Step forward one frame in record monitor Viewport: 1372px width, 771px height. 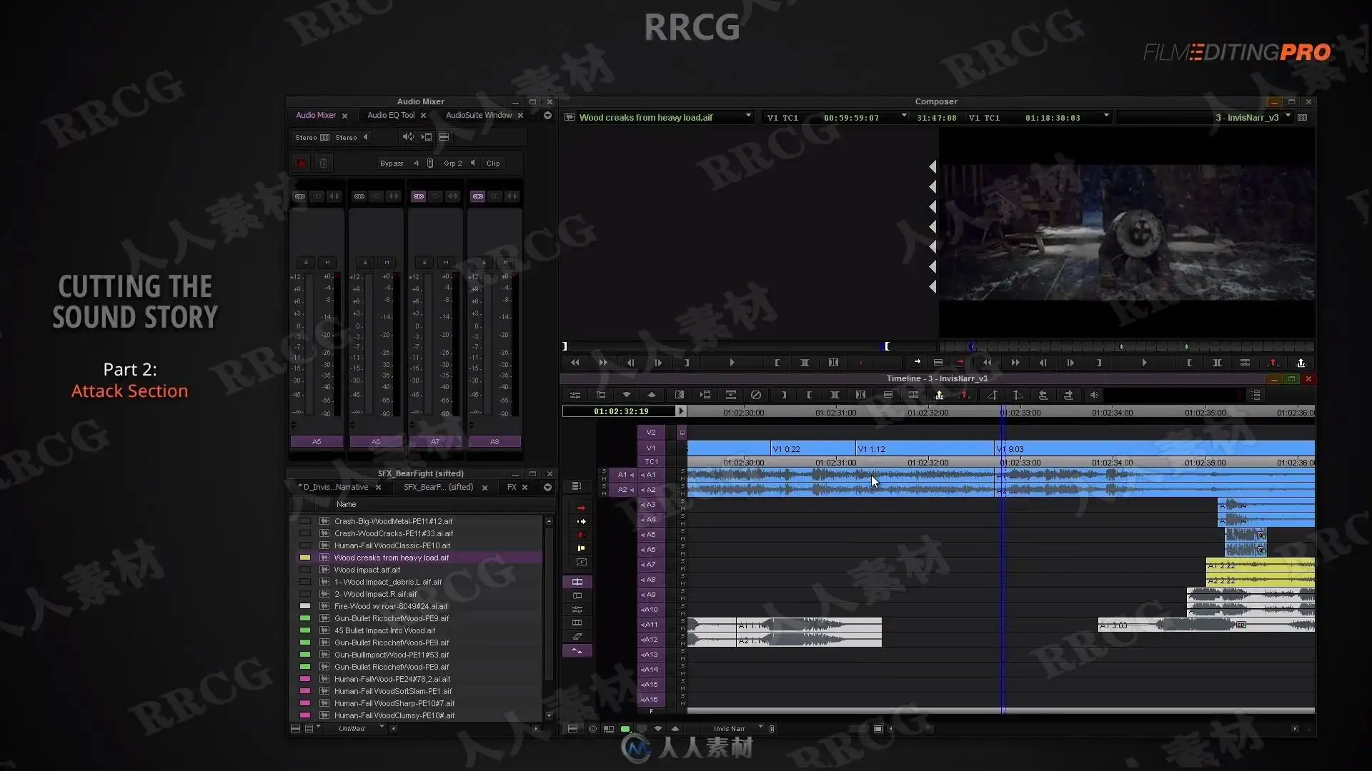click(1070, 363)
